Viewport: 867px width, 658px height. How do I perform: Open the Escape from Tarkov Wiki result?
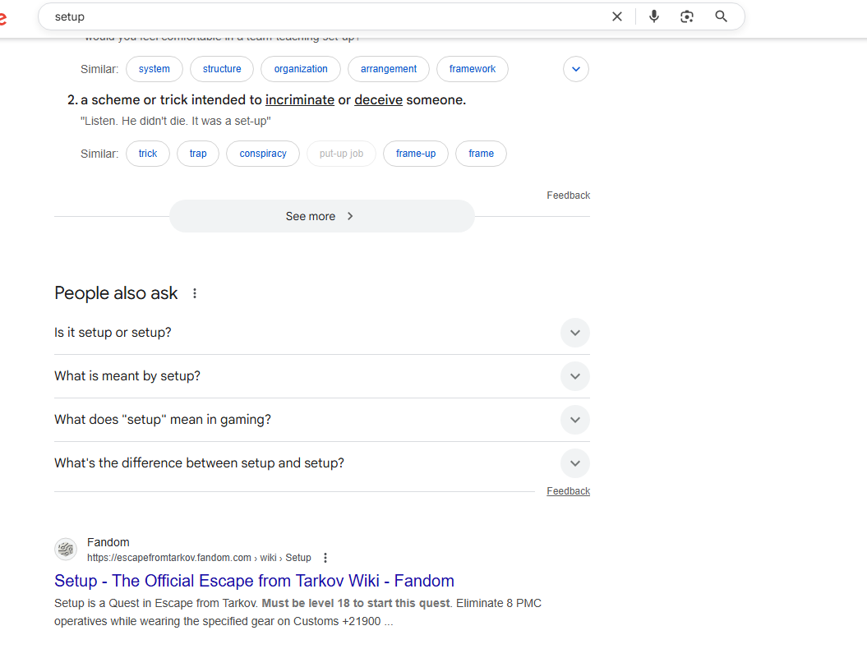[254, 581]
